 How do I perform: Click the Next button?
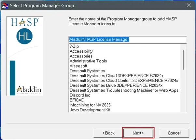click(x=138, y=133)
